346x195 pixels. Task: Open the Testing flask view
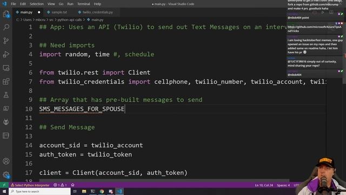click(6, 95)
